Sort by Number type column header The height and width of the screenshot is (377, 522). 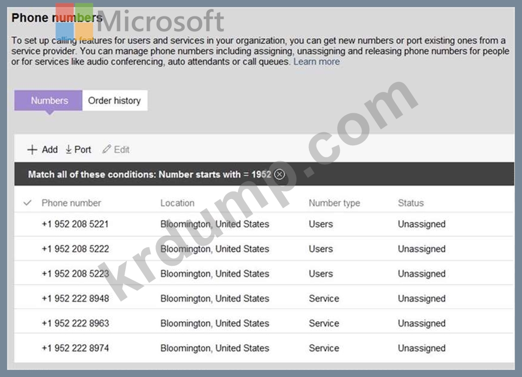tap(334, 203)
